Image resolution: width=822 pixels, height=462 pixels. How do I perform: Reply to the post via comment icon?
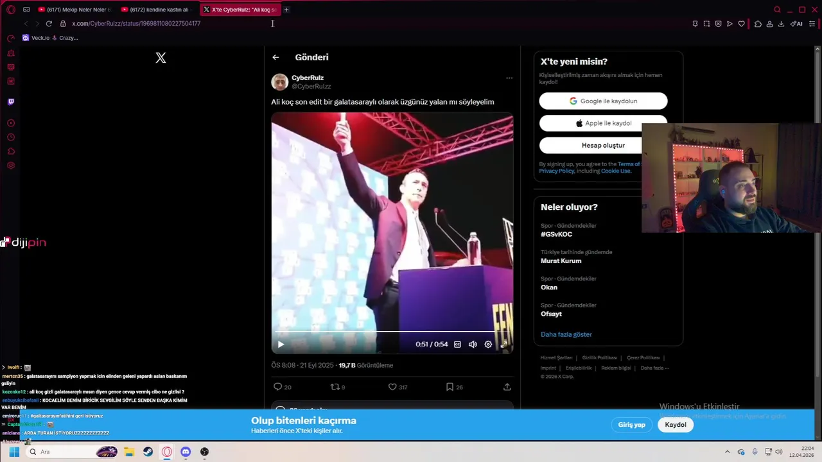[x=278, y=387]
